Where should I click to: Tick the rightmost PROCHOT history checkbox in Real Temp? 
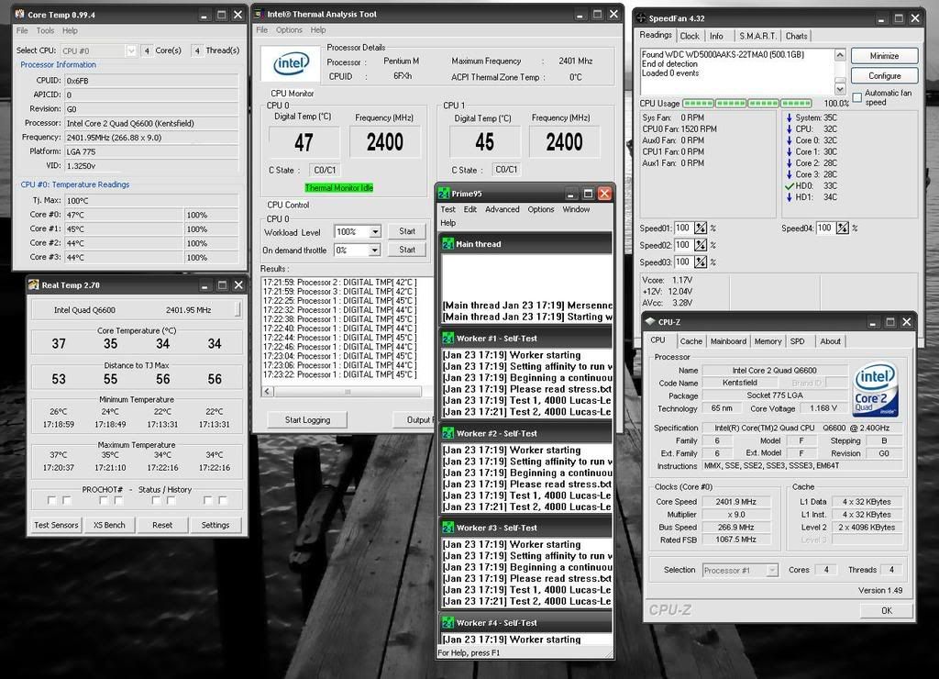tap(223, 500)
